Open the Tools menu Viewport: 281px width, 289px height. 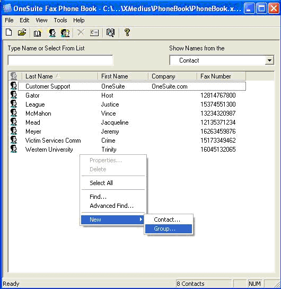(x=60, y=20)
